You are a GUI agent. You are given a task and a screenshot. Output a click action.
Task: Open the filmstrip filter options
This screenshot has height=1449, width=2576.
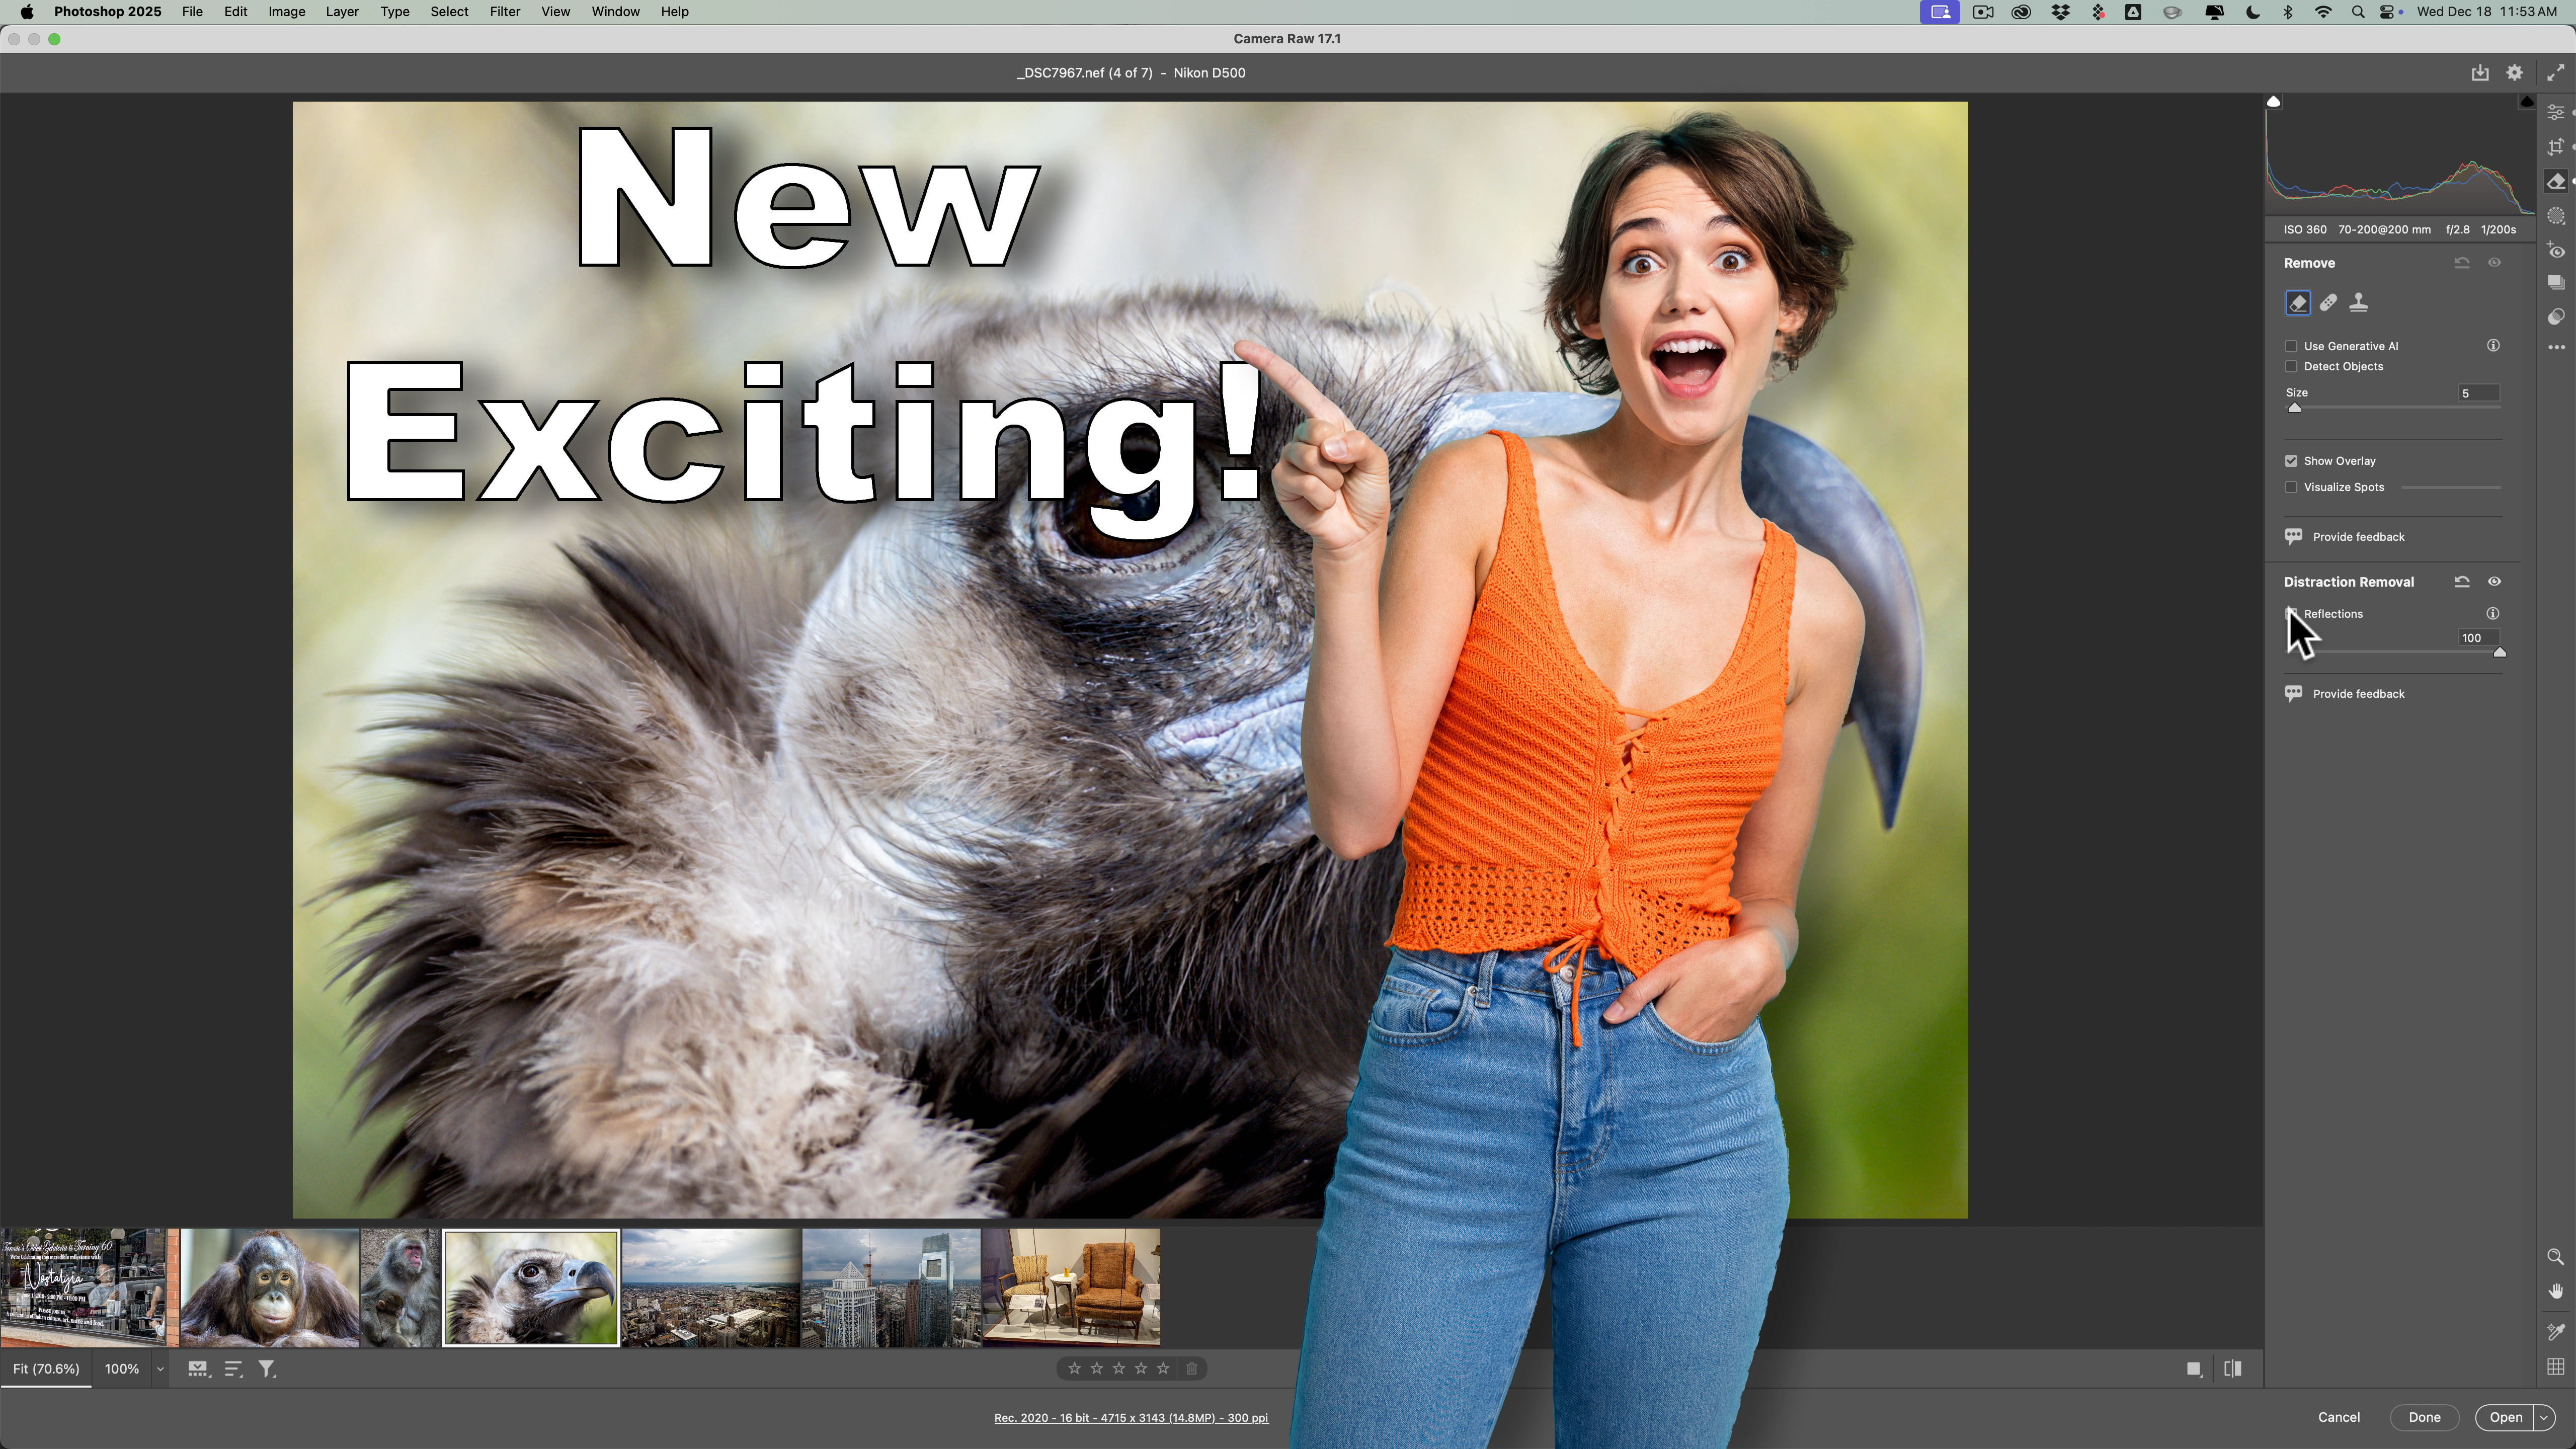[x=266, y=1368]
